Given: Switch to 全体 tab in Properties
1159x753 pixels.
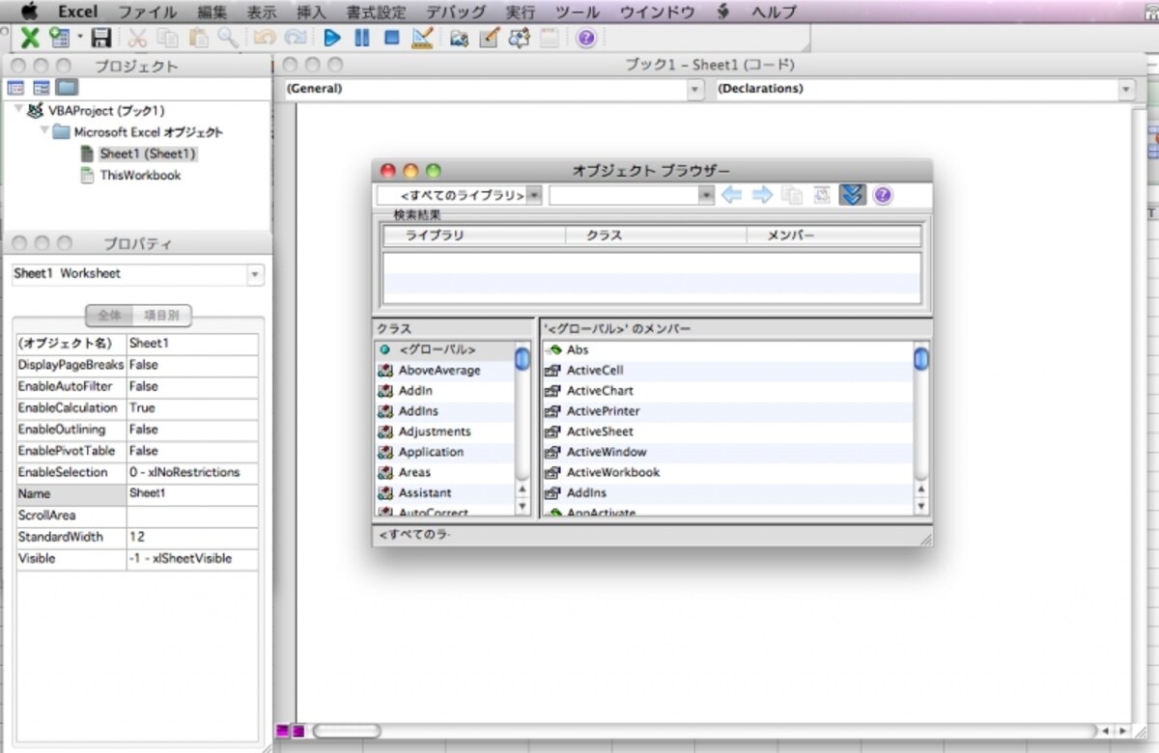Looking at the screenshot, I should point(111,315).
